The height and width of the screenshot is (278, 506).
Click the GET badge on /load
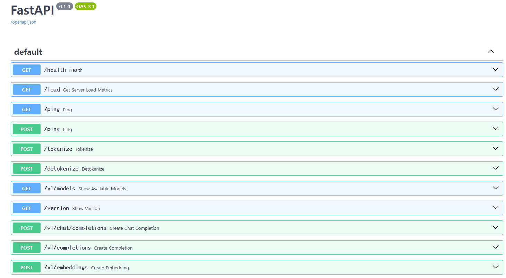click(x=27, y=89)
